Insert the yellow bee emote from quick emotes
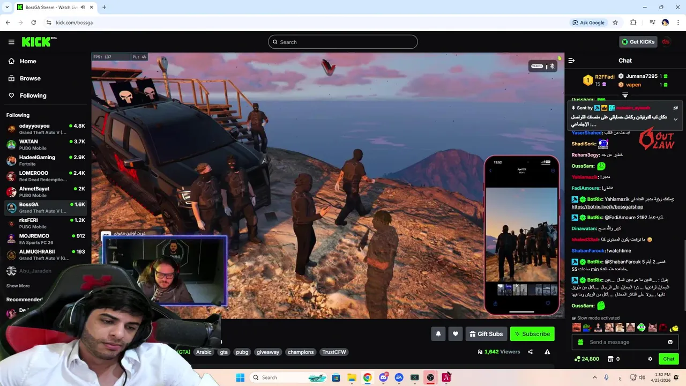686x386 pixels. coord(674,328)
